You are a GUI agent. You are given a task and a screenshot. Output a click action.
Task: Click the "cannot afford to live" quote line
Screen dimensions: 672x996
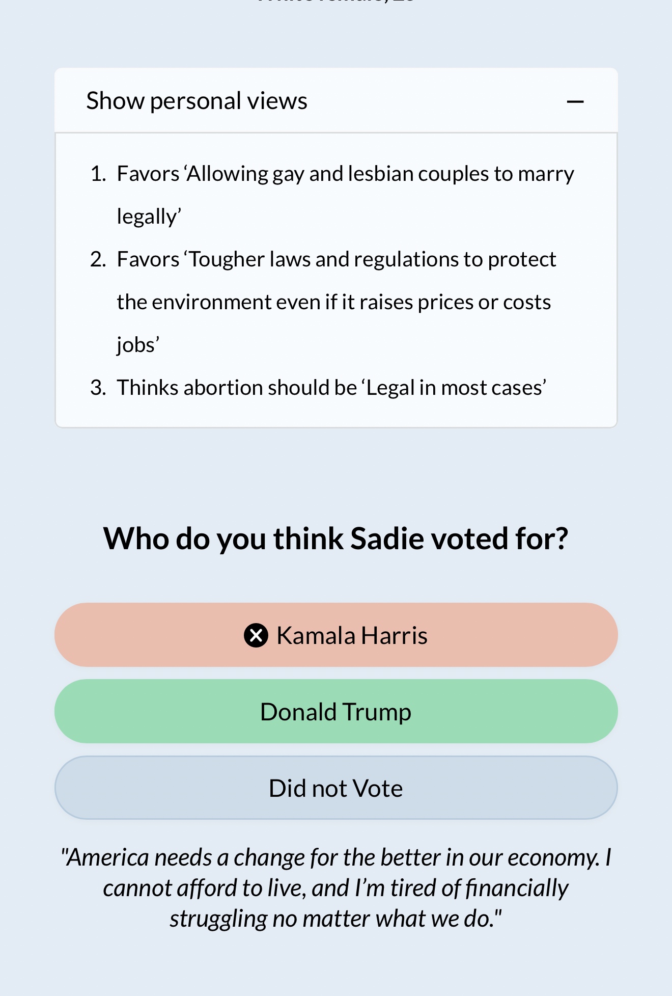336,888
